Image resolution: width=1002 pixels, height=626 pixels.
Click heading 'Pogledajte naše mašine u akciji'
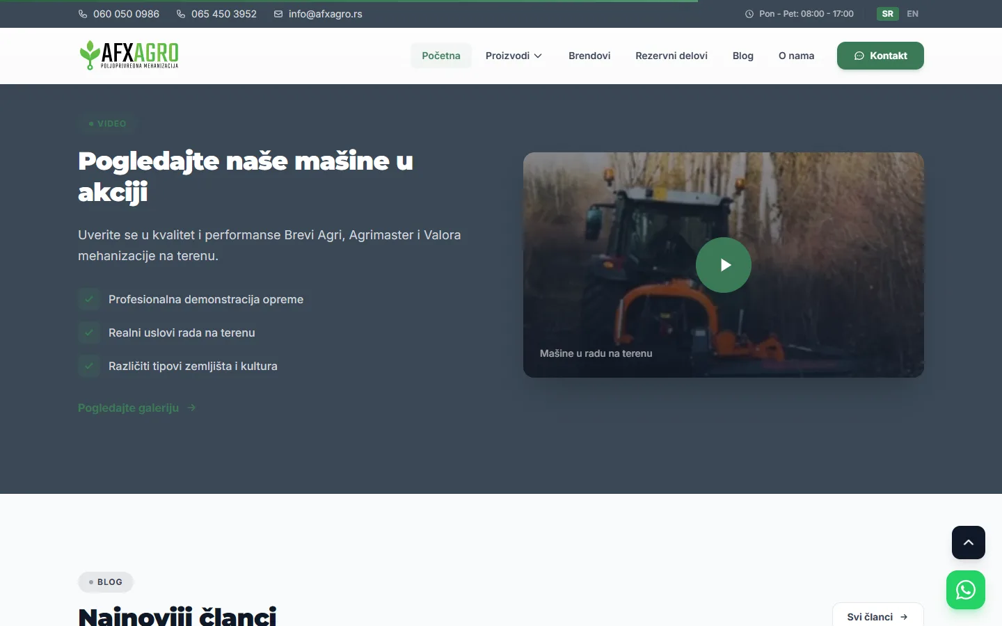coord(246,176)
